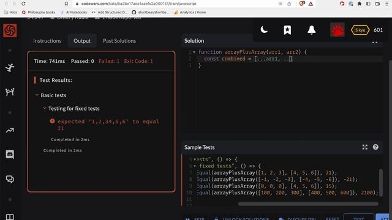Image resolution: width=392 pixels, height=220 pixels.
Task: Open Philosophy books bookmark
Action: (39, 12)
